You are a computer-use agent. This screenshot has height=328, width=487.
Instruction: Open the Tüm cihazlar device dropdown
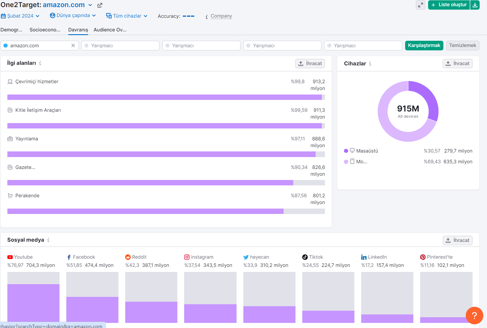click(127, 16)
